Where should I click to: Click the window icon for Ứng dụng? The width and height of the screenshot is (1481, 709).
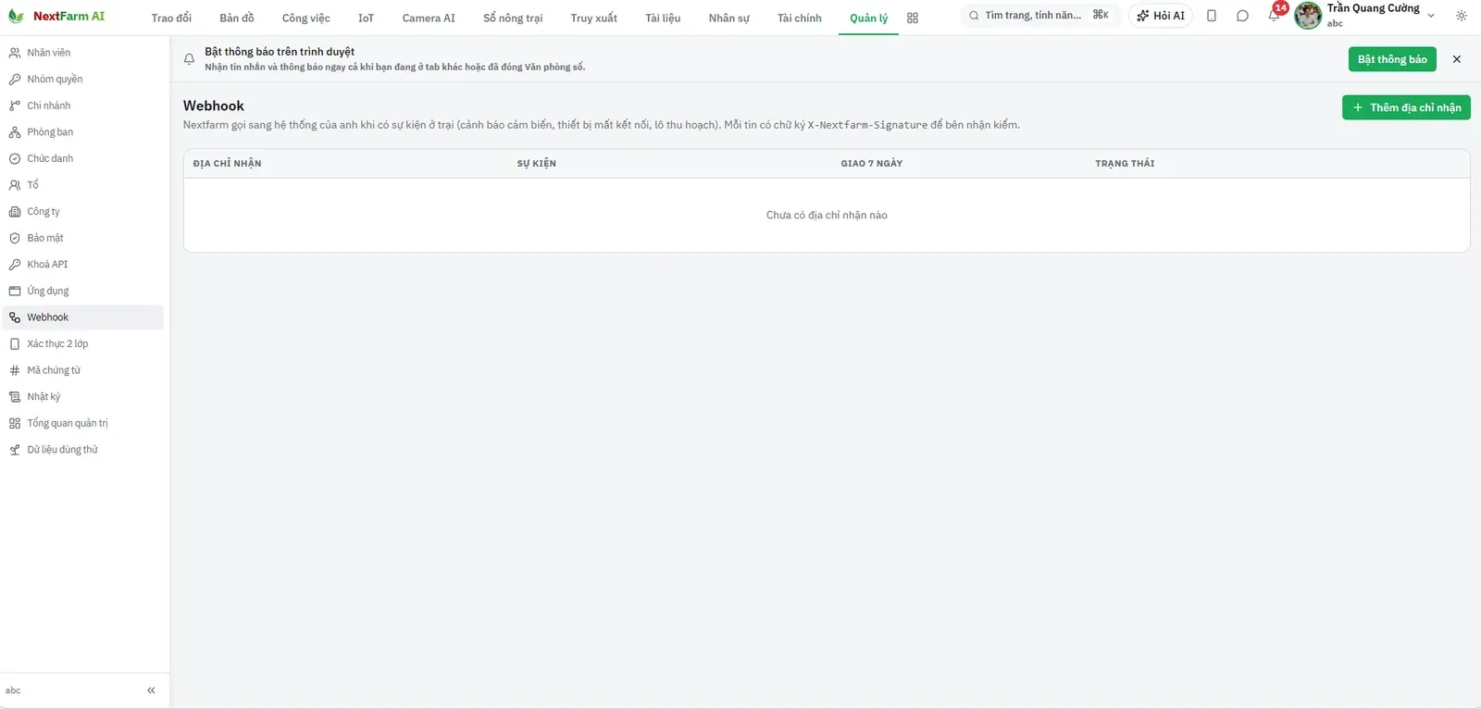[x=15, y=291]
